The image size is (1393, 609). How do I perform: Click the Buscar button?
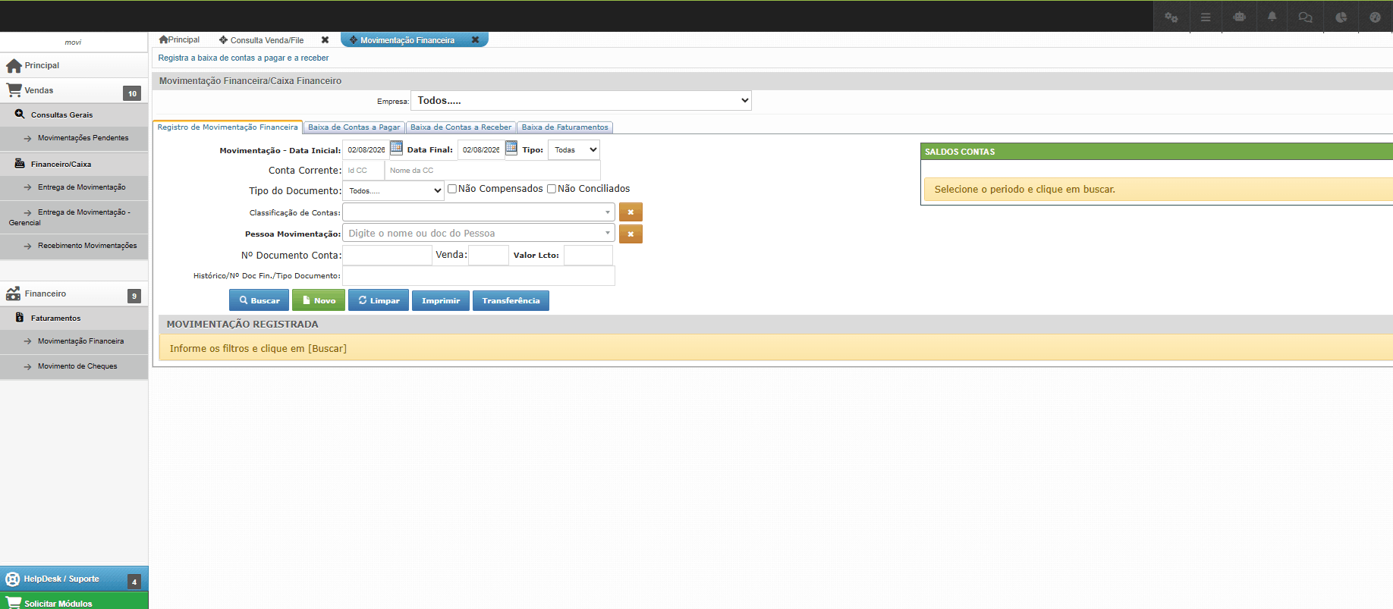tap(259, 300)
